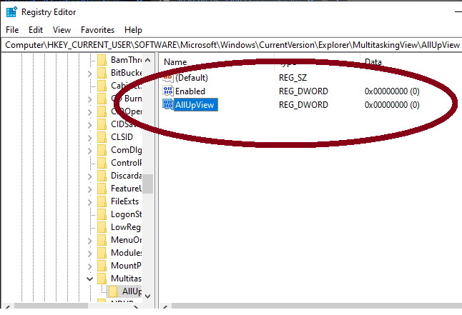
Task: Select the LowReg folder icon
Action: point(102,227)
